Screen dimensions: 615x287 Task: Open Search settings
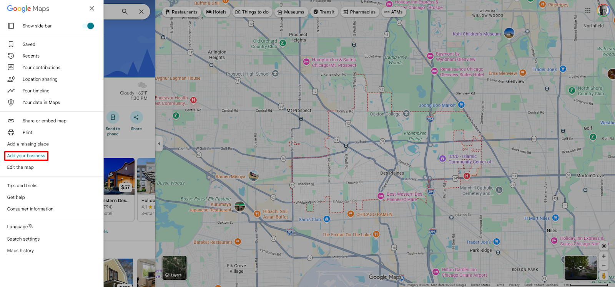point(23,239)
